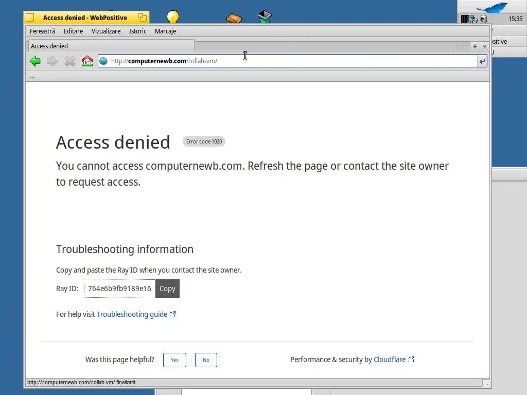
Task: Click the status bar URL text
Action: click(81, 382)
